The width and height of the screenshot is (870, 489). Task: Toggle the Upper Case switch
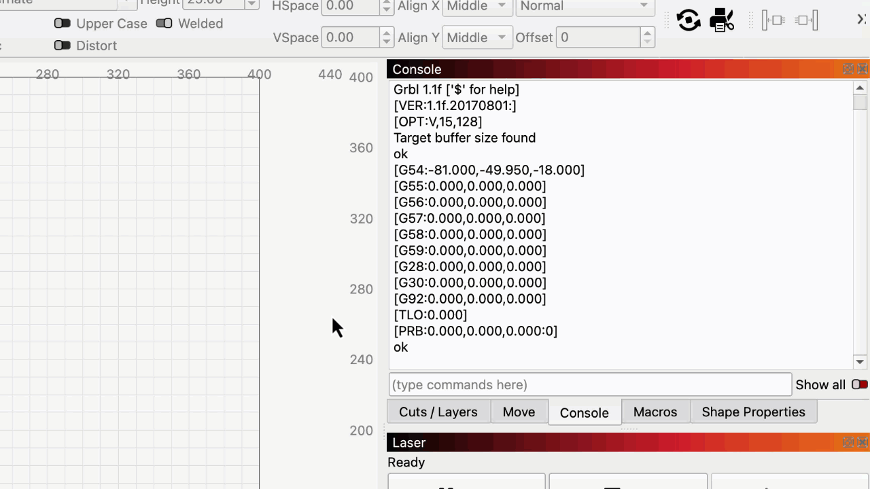[x=63, y=24]
